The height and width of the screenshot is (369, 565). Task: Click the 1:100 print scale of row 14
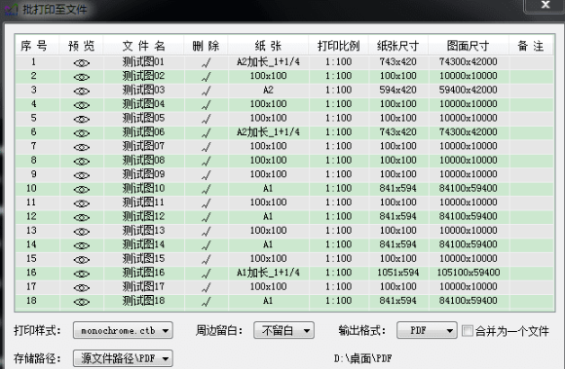click(339, 244)
